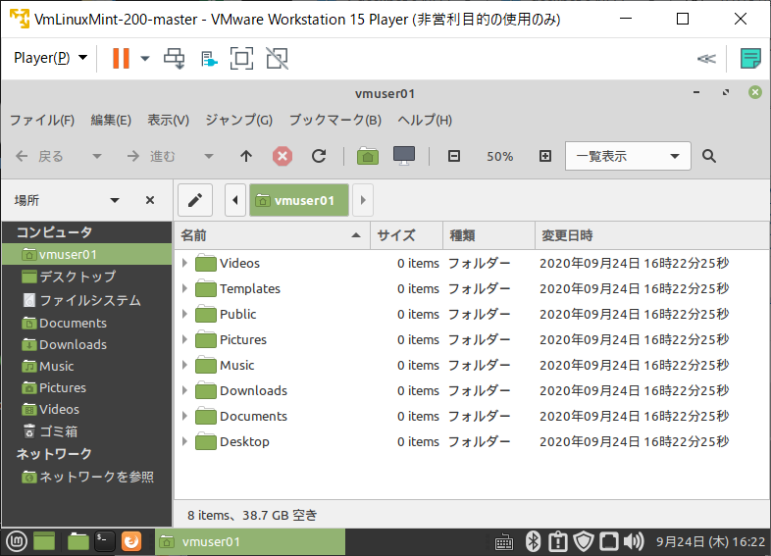Open the ブックマーク(B) menu
This screenshot has width=771, height=556.
coord(335,120)
